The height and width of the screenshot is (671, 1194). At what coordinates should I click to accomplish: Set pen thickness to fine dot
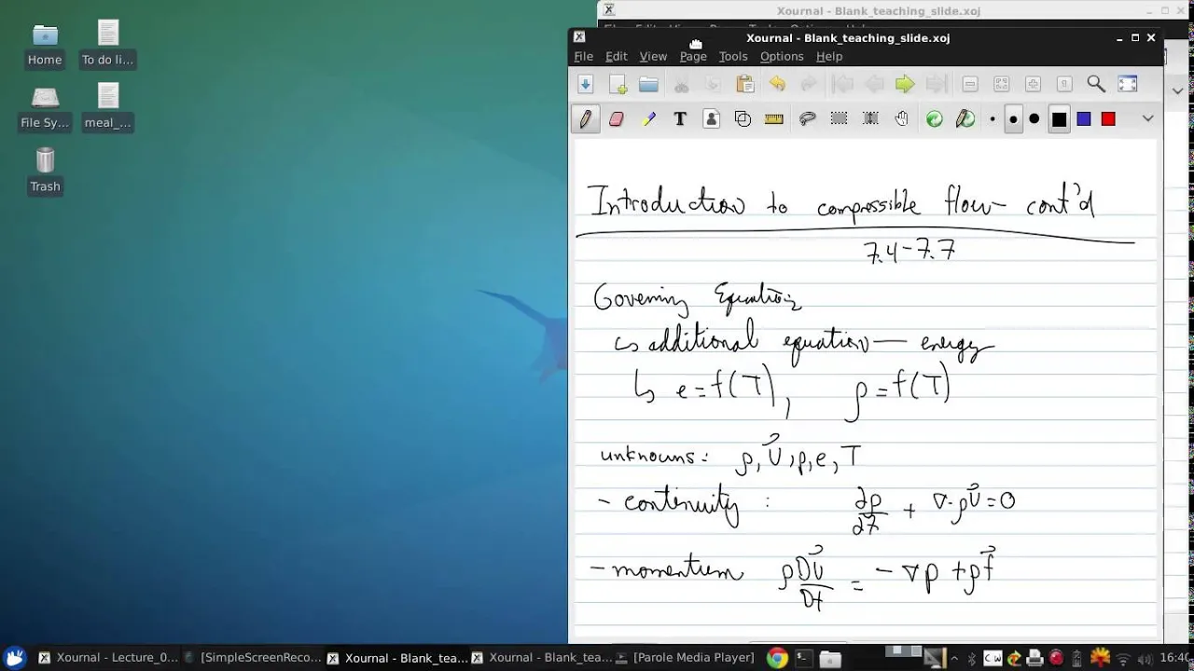(993, 119)
